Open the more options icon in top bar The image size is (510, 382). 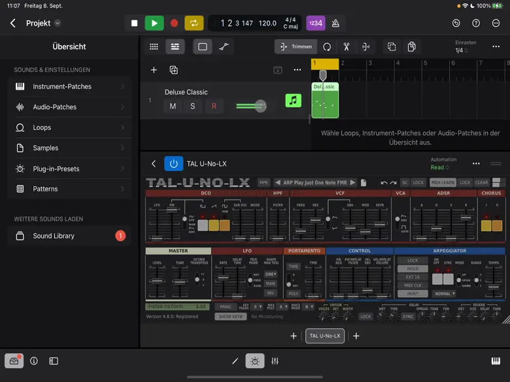point(496,23)
